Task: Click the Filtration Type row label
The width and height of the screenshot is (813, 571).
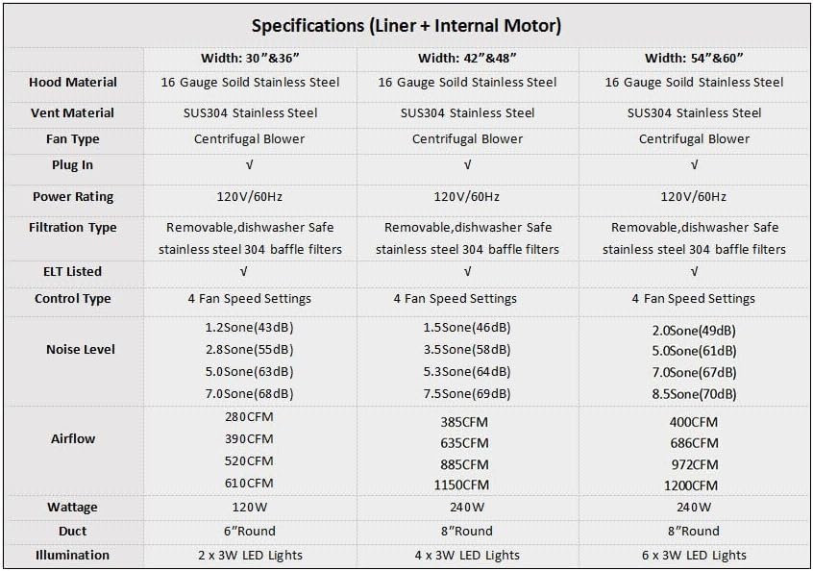Action: [73, 228]
